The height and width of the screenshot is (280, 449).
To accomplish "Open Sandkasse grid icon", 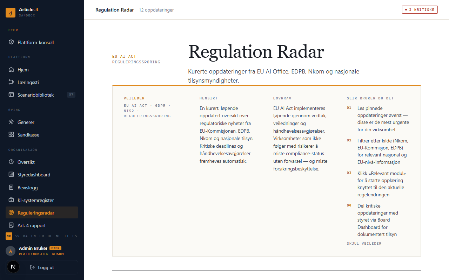I will (11, 135).
